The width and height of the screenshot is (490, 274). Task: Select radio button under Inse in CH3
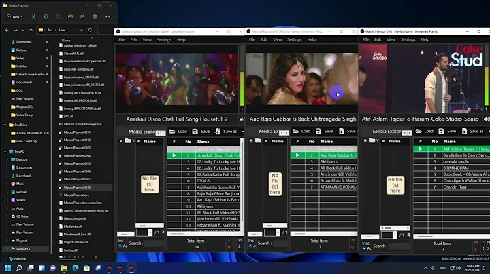[x=364, y=248]
